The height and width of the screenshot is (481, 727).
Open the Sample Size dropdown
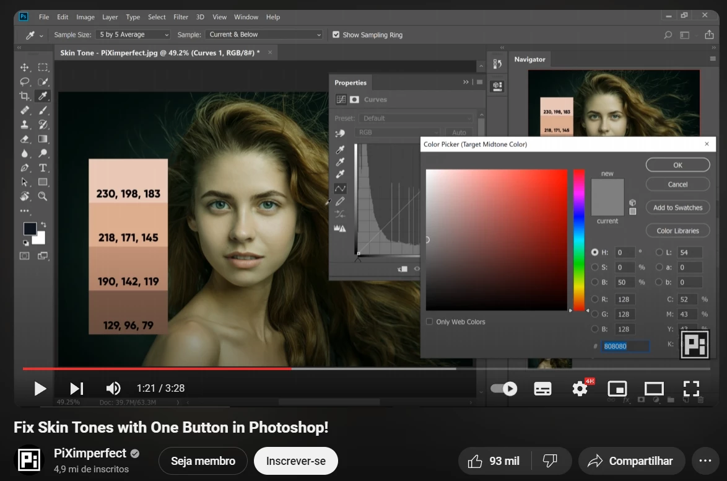point(134,35)
